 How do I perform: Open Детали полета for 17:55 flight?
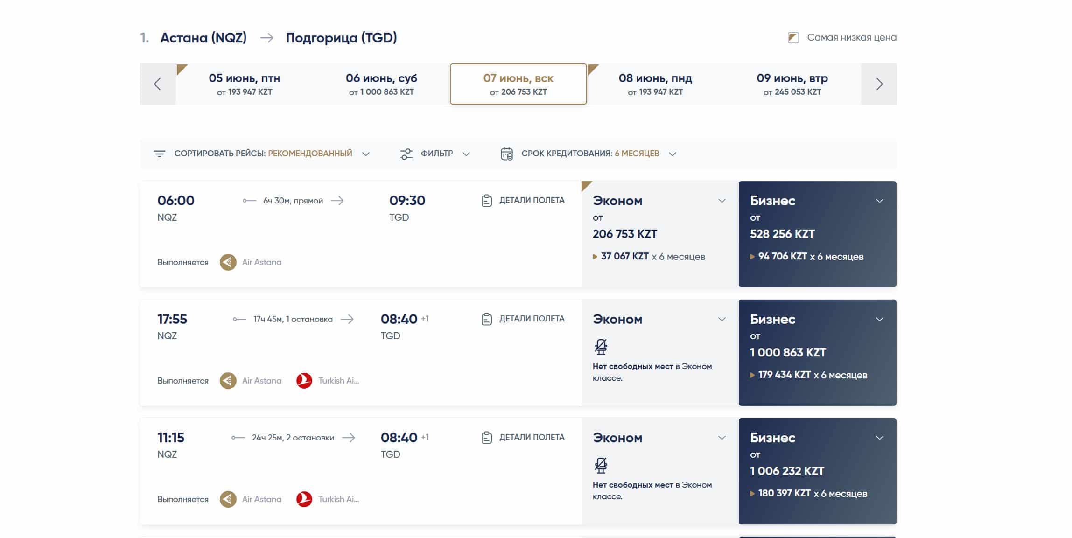click(x=531, y=319)
